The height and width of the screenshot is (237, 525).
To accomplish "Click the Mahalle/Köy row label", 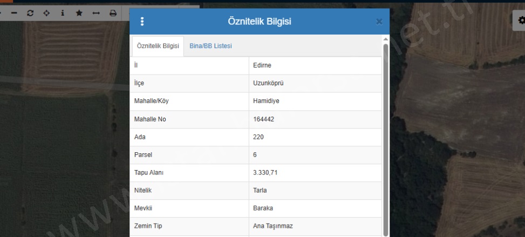I will point(151,101).
